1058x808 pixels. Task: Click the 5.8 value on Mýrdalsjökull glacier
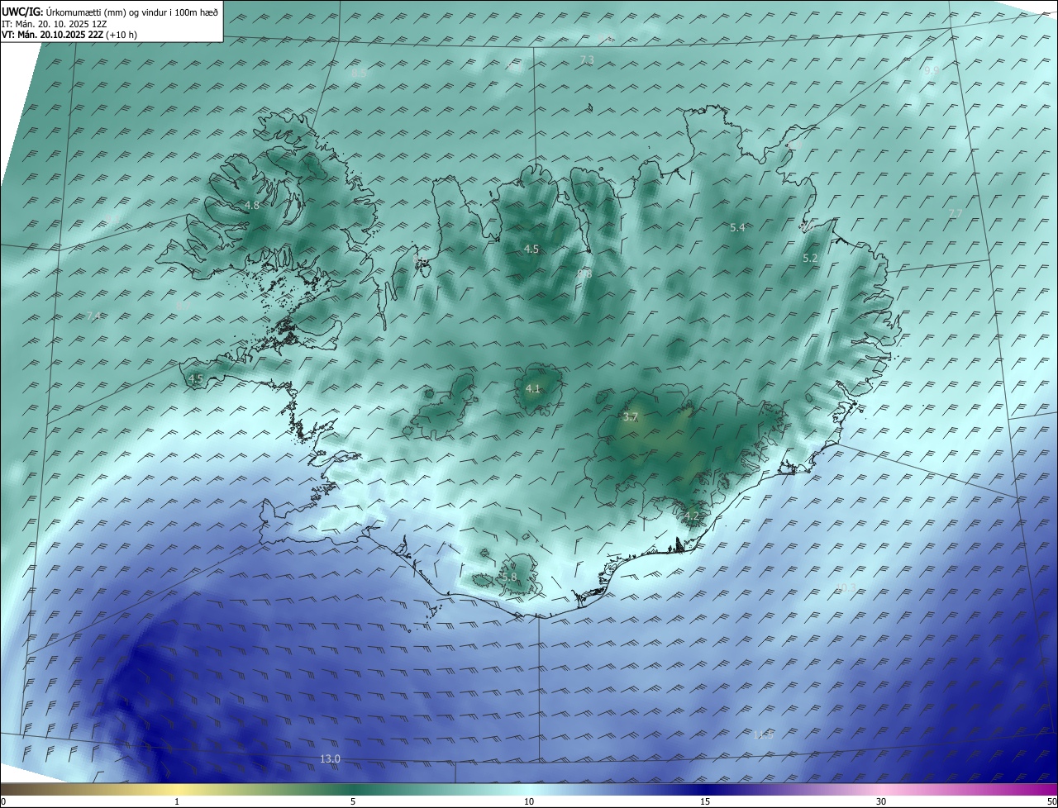pos(509,577)
